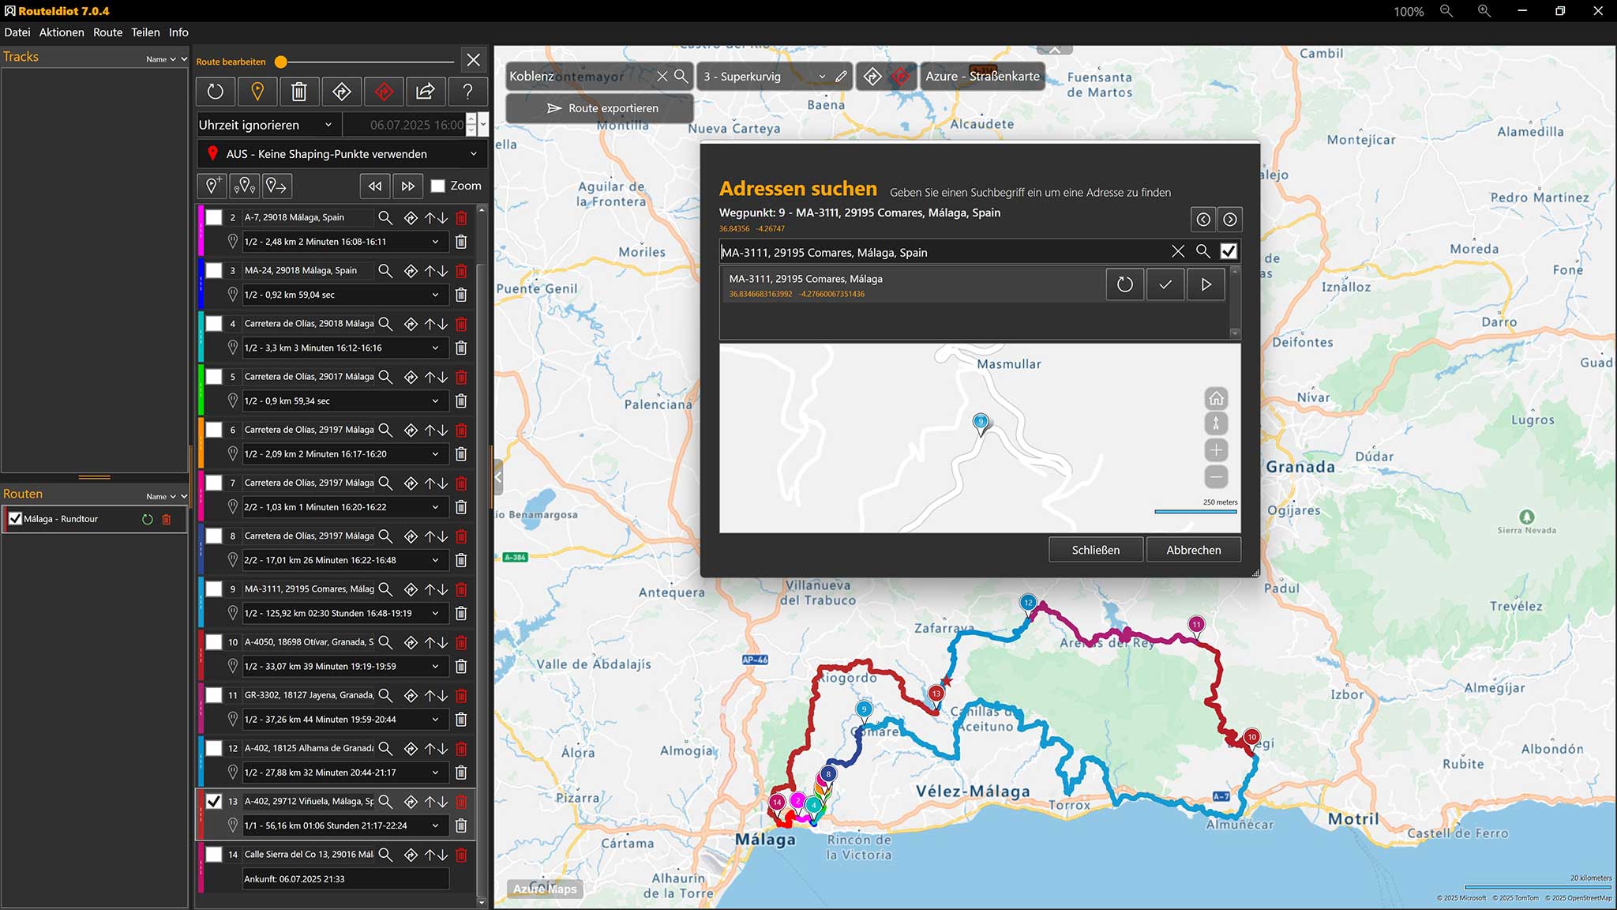1617x910 pixels.
Task: Click the red diamond route icon in toolbar
Action: tap(384, 92)
